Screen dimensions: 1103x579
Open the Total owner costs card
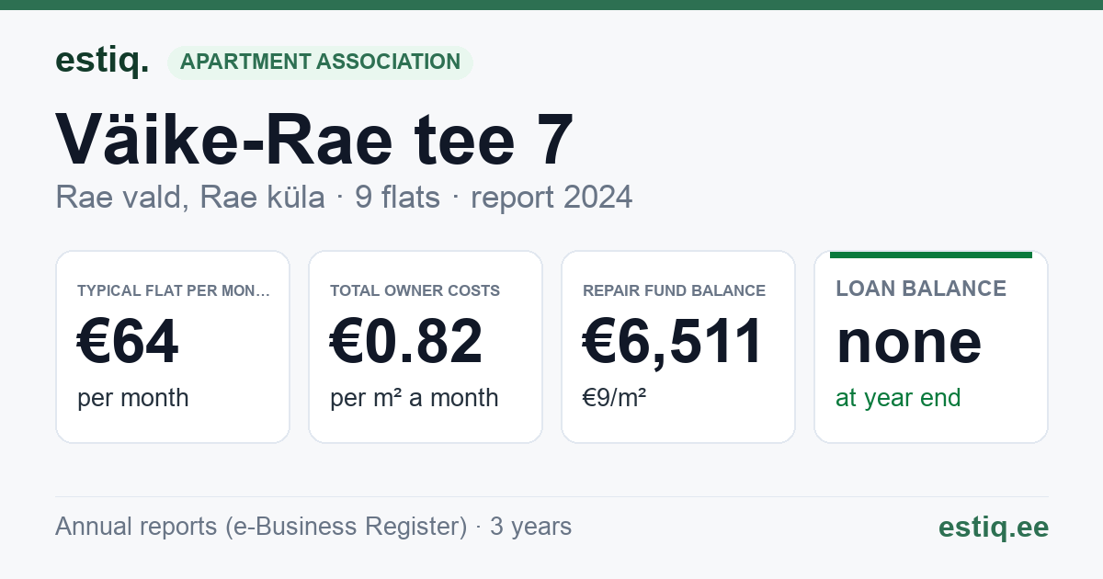[426, 346]
